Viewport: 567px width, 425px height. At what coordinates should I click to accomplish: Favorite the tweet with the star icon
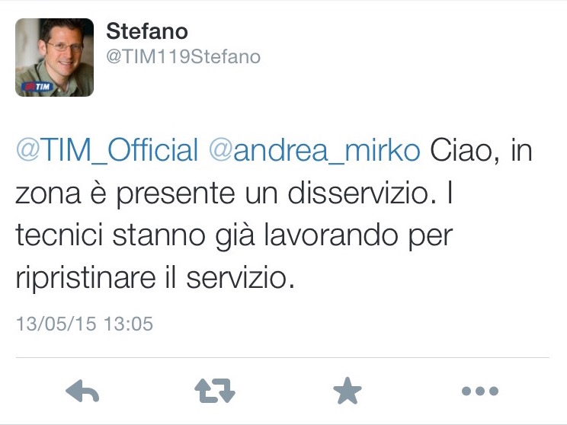[x=348, y=392]
